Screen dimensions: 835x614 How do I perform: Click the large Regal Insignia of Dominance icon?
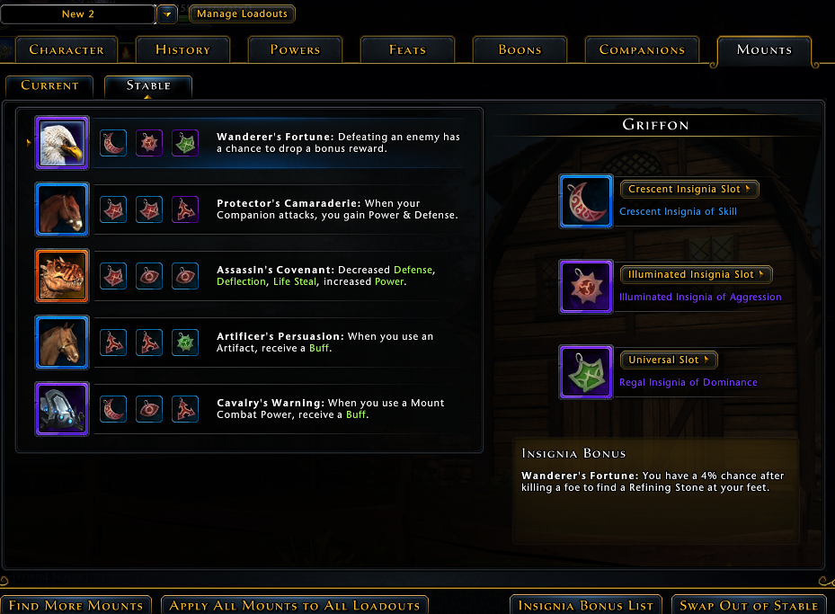(586, 371)
